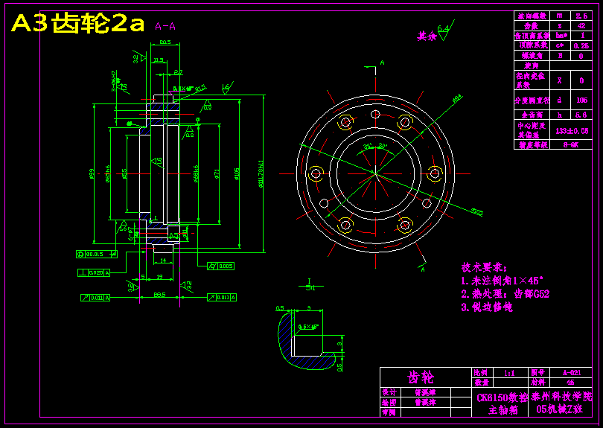This screenshot has height=428, width=603.
Task: Select note 1.未注倒角1×45°
Action: [502, 281]
